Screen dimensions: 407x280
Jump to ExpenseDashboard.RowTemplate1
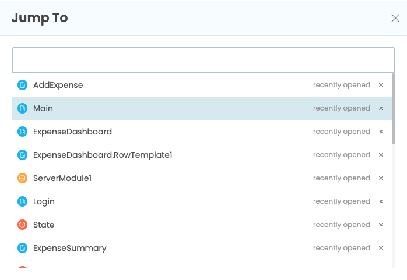tap(103, 155)
